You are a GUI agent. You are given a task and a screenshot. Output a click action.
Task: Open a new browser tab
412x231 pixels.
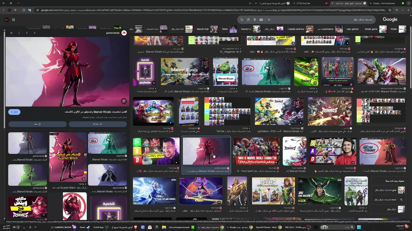[x=250, y=3]
